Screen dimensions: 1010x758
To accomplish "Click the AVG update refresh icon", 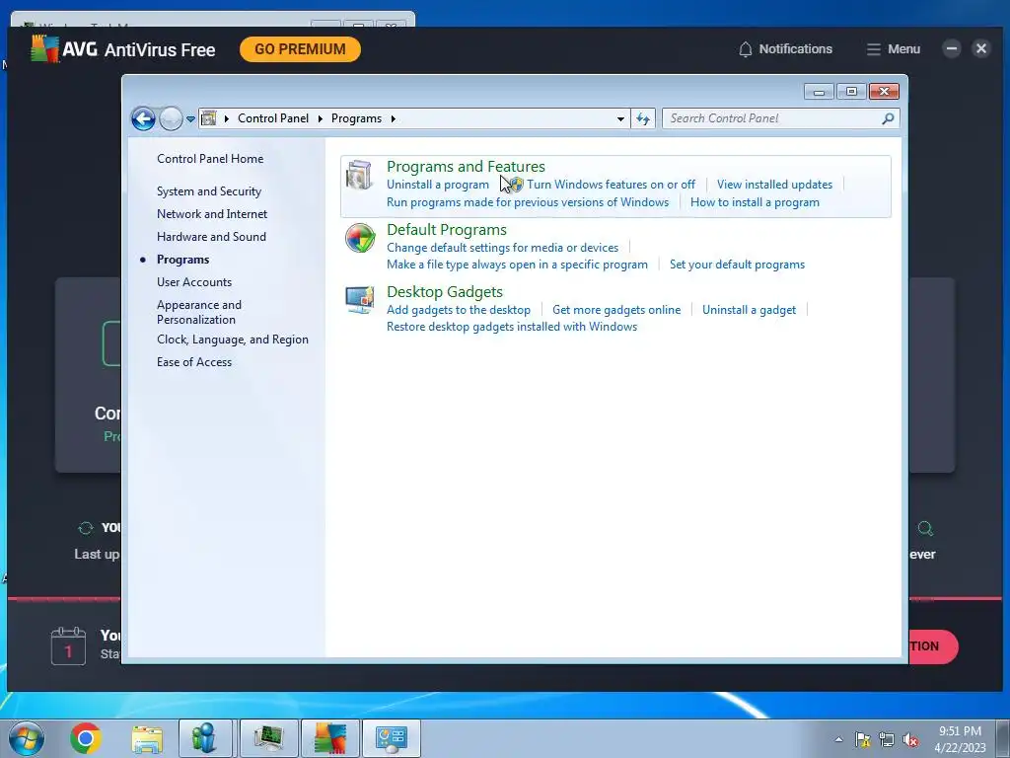I will (x=86, y=528).
